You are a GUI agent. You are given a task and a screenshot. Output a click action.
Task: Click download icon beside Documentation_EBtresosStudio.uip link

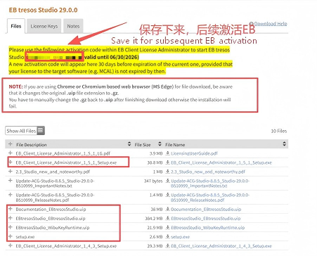[x=167, y=209]
